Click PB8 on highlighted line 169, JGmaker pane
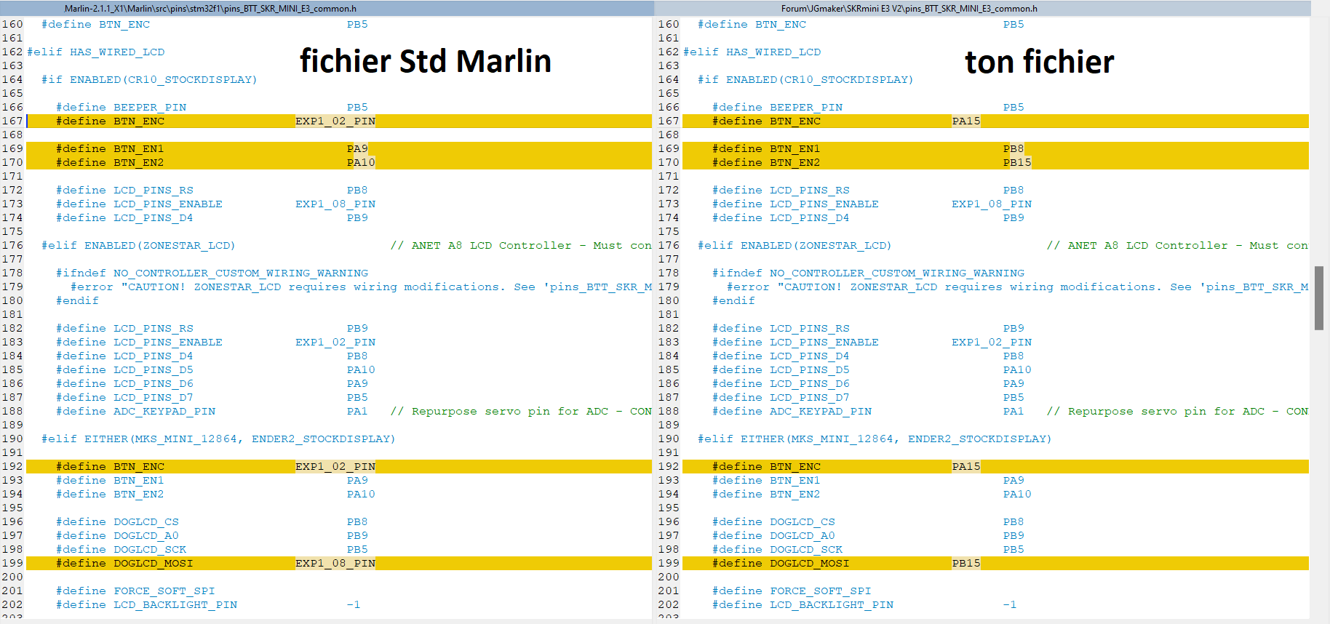 click(x=1014, y=149)
